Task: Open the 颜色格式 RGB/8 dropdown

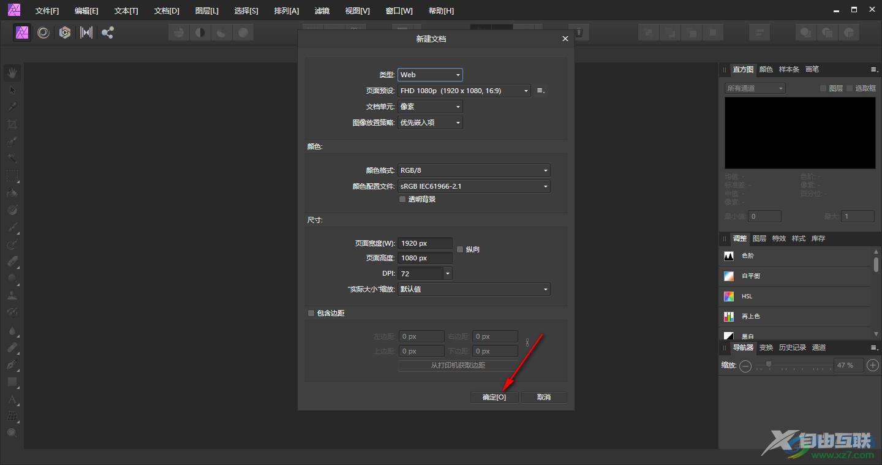Action: (474, 170)
